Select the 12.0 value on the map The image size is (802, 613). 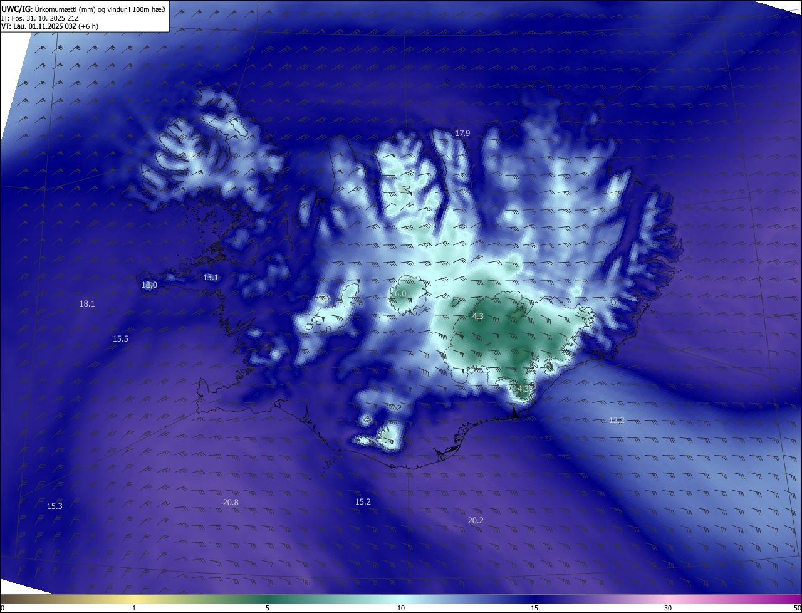(149, 285)
